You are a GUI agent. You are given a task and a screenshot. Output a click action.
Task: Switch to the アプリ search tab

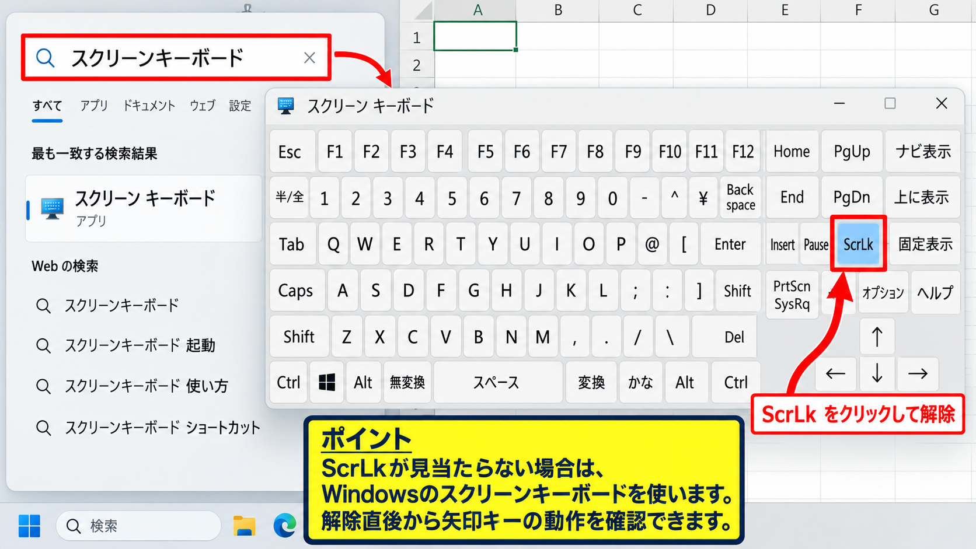[x=94, y=106]
